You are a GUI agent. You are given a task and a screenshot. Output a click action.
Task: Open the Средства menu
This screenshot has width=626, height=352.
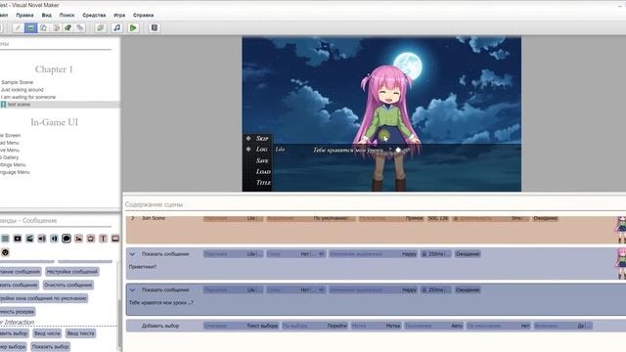coord(94,16)
